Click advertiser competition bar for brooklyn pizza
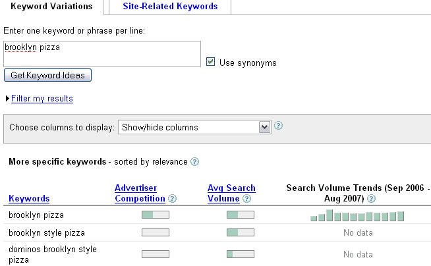 coord(156,215)
